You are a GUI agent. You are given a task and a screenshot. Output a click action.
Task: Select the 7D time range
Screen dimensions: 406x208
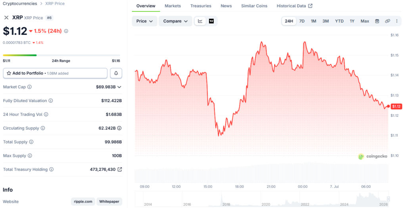click(302, 21)
